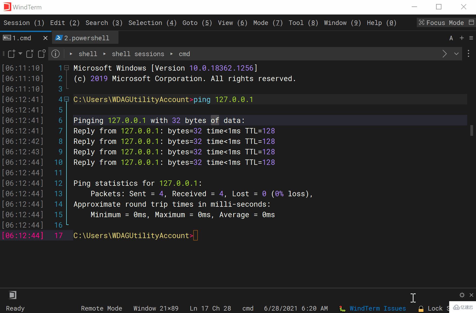Open bottom panel settings gear

[x=462, y=295]
